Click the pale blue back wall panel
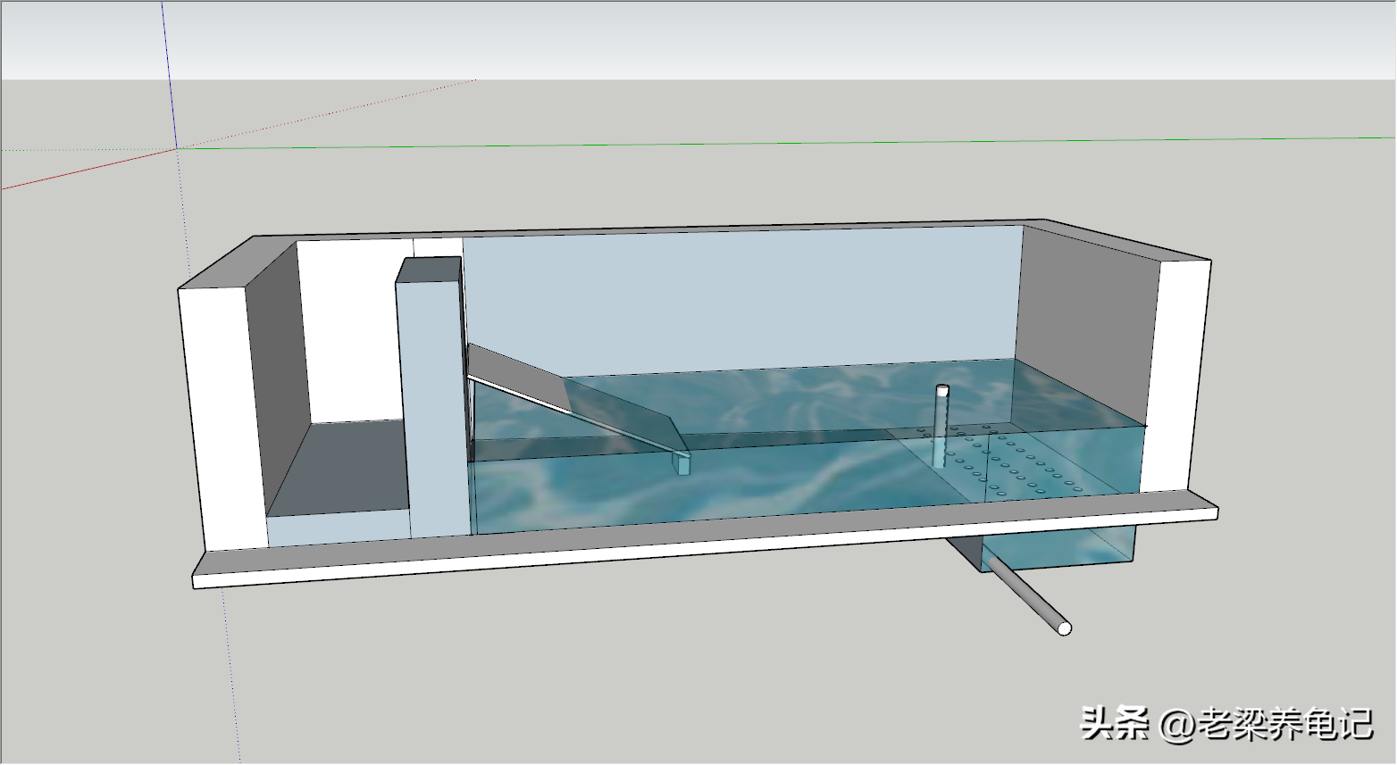The height and width of the screenshot is (765, 1397). pos(741,300)
